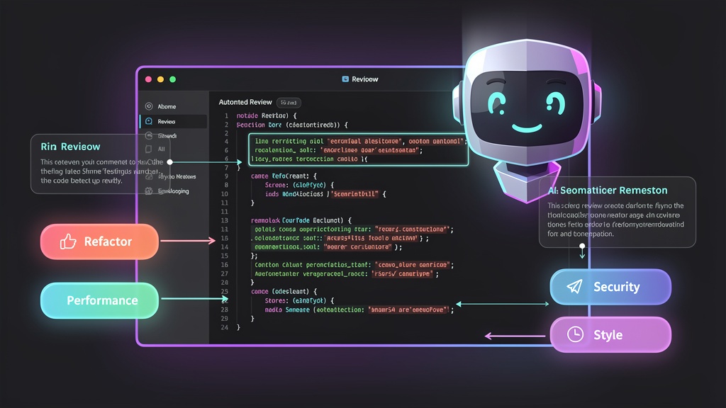Open the Abome sidebar item icon
726x408 pixels.
click(x=149, y=106)
